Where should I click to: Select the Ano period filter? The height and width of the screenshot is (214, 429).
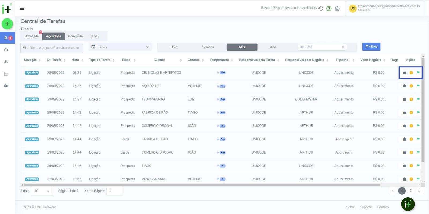pos(273,47)
